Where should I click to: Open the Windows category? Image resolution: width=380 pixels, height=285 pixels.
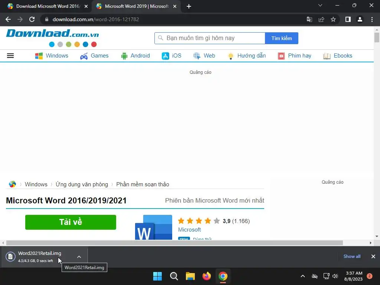(52, 56)
